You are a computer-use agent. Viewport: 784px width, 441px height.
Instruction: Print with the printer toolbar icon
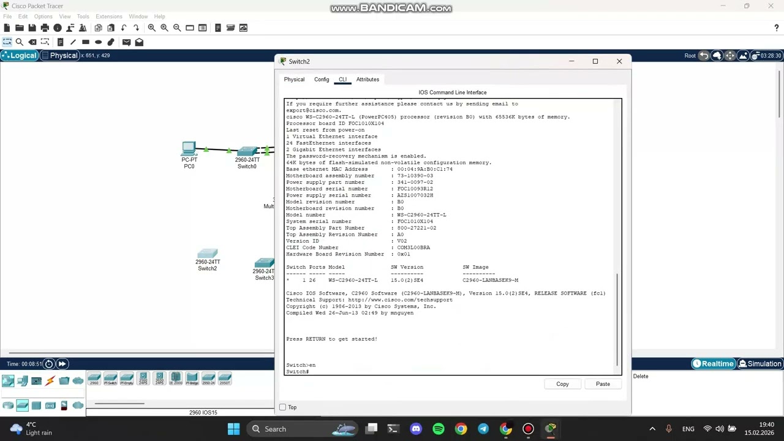pos(45,28)
